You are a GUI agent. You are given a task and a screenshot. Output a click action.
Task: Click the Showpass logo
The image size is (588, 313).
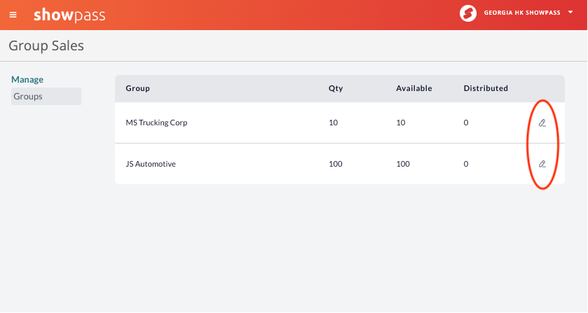[69, 15]
